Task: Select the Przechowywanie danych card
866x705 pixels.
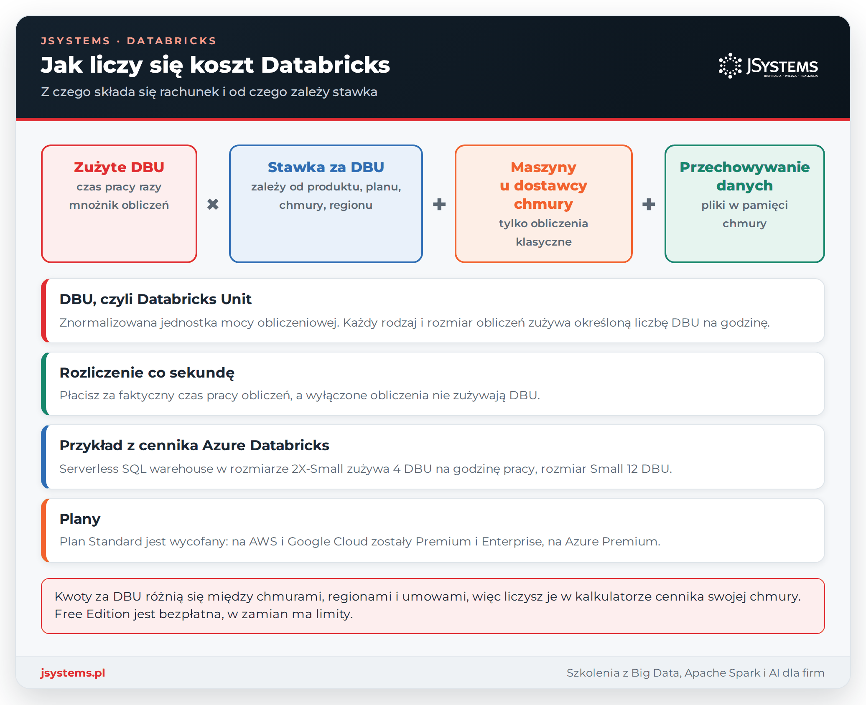Action: point(744,204)
